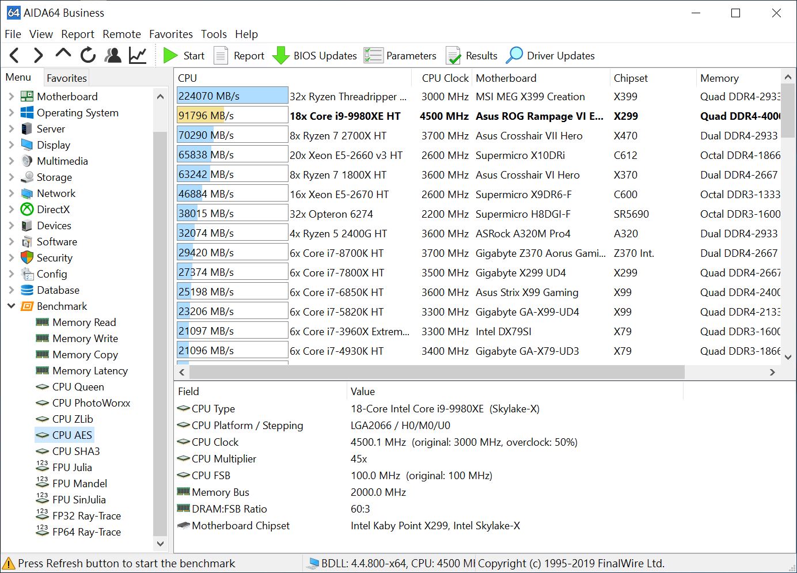797x573 pixels.
Task: Select the FP64 Ray-Trace benchmark
Action: coord(86,532)
